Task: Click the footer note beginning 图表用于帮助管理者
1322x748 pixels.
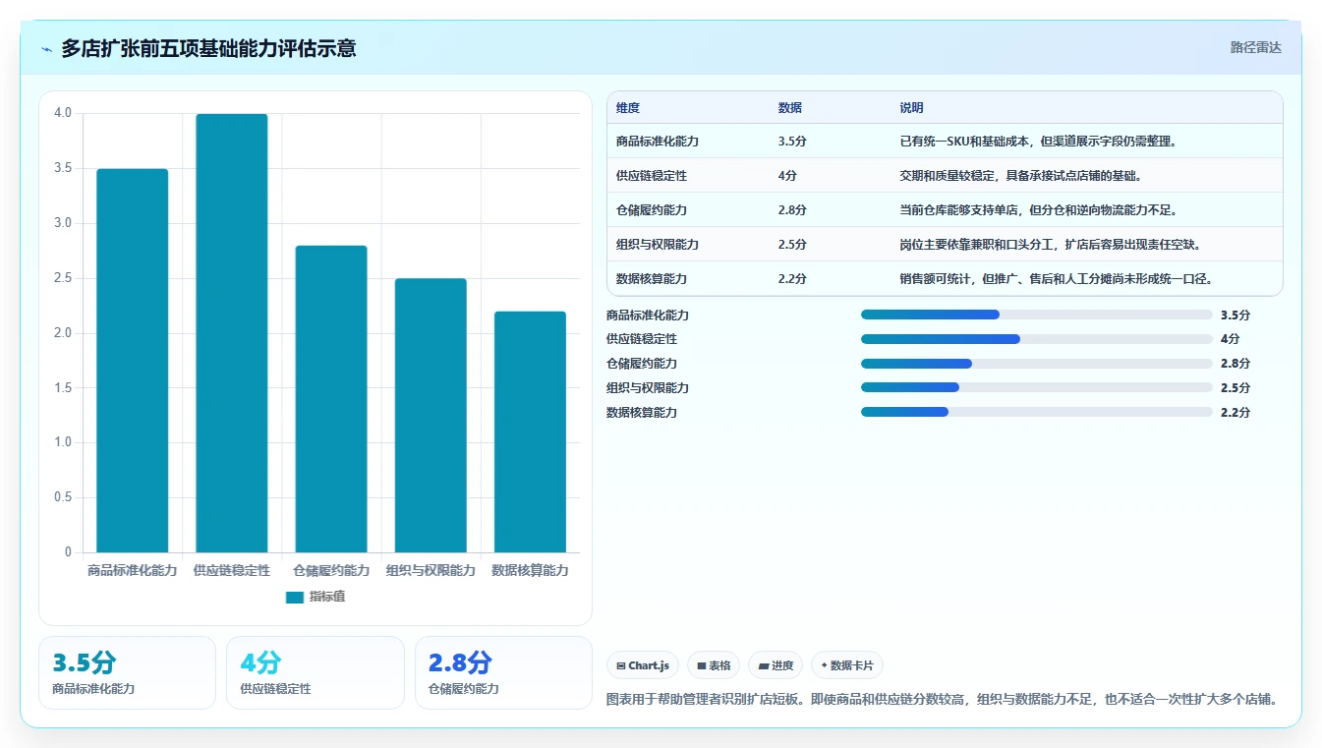Action: [943, 700]
